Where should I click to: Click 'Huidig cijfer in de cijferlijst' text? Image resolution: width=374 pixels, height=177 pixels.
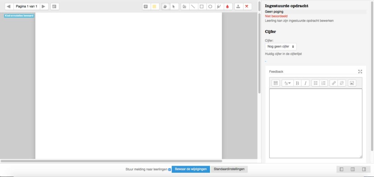(x=283, y=54)
